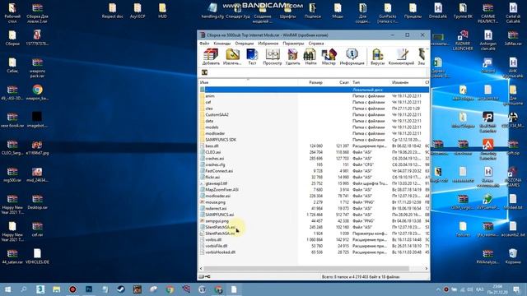
Task: Open the RADMIR LAUNCHER desktop shortcut
Action: click(463, 40)
